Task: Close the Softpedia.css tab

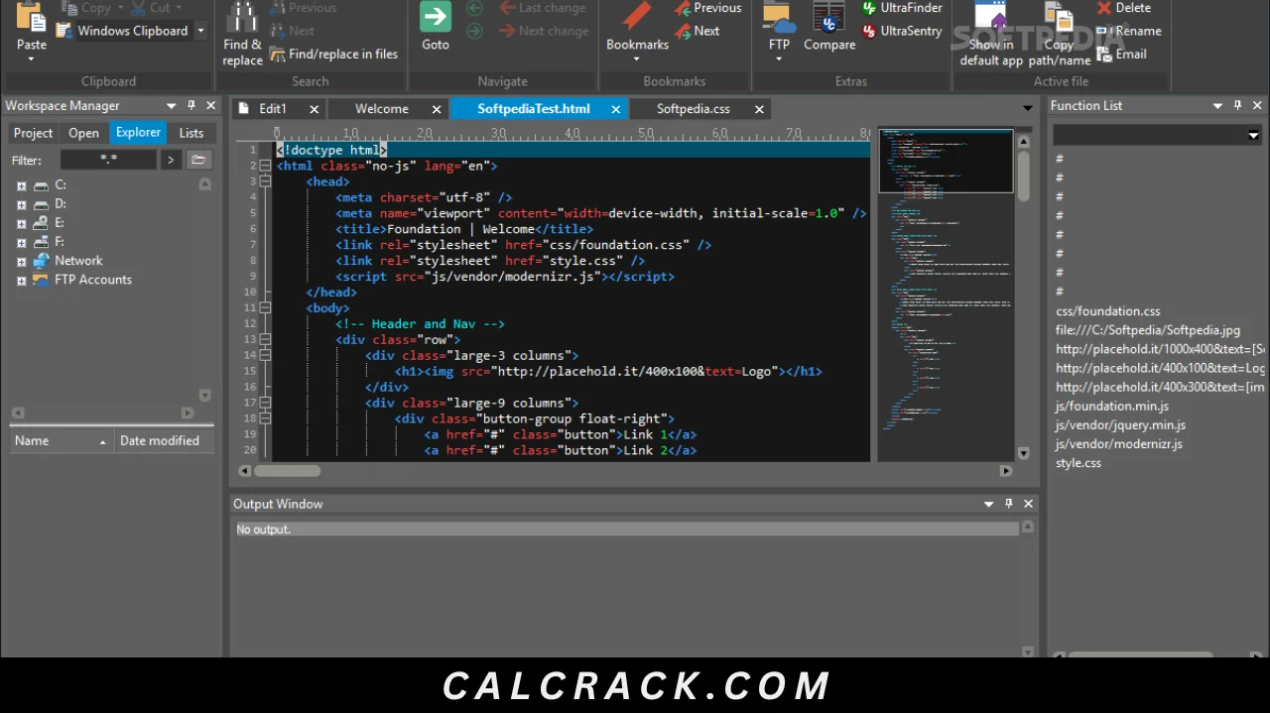Action: (x=759, y=109)
